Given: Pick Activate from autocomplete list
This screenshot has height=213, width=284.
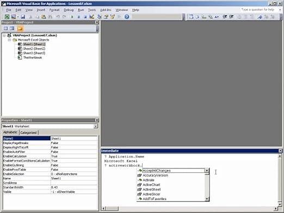Looking at the screenshot, I should point(171,180).
